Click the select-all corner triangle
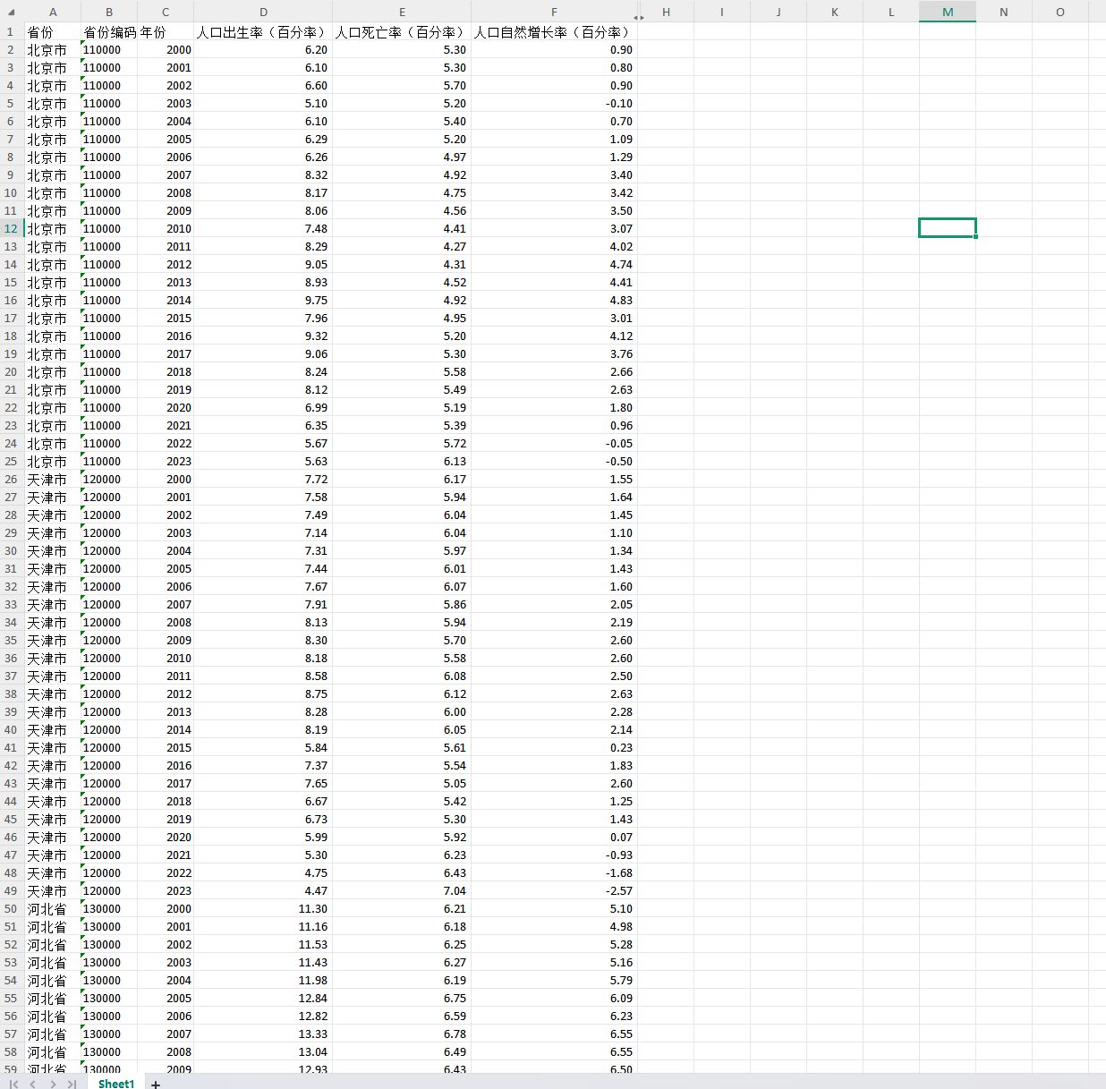The height and width of the screenshot is (1089, 1106). [11, 13]
